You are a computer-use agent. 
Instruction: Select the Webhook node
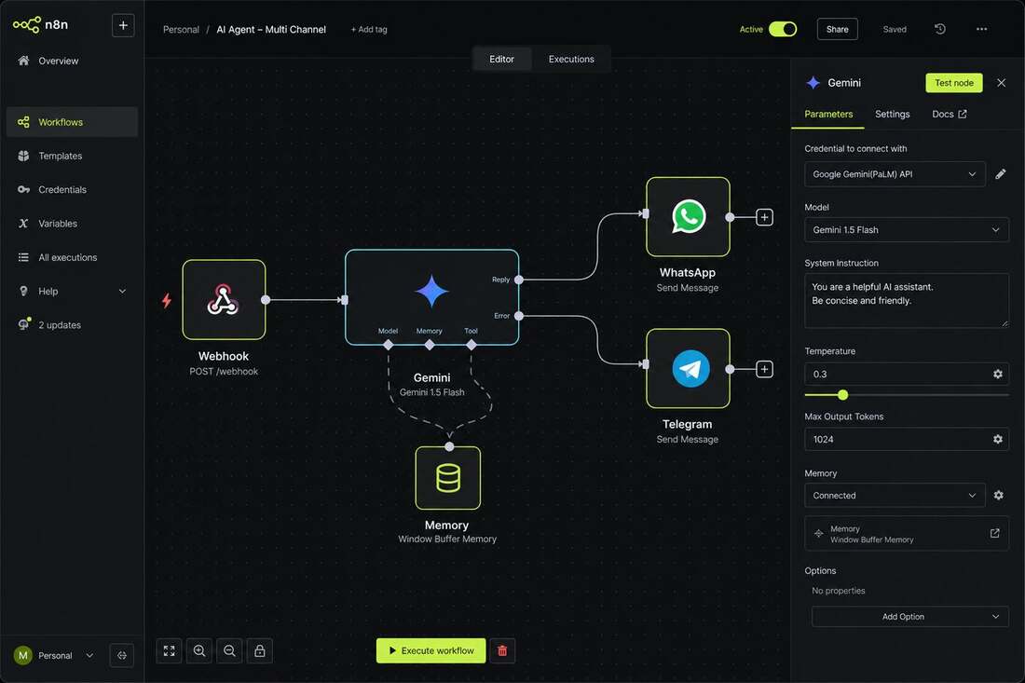[x=224, y=300]
